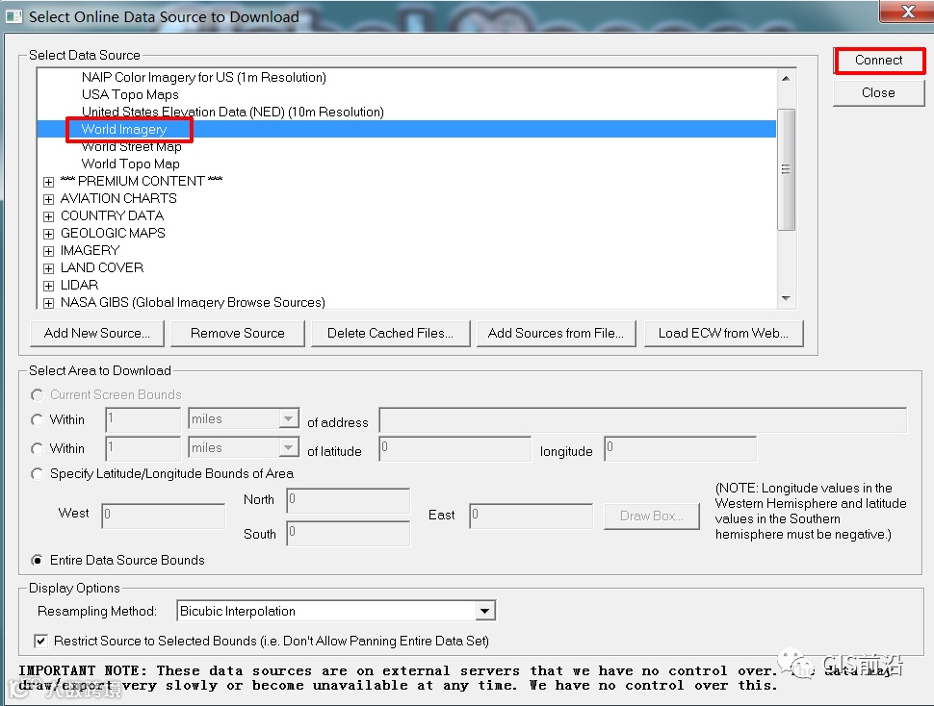Select World Topo Map source
The image size is (934, 706).
coord(130,164)
